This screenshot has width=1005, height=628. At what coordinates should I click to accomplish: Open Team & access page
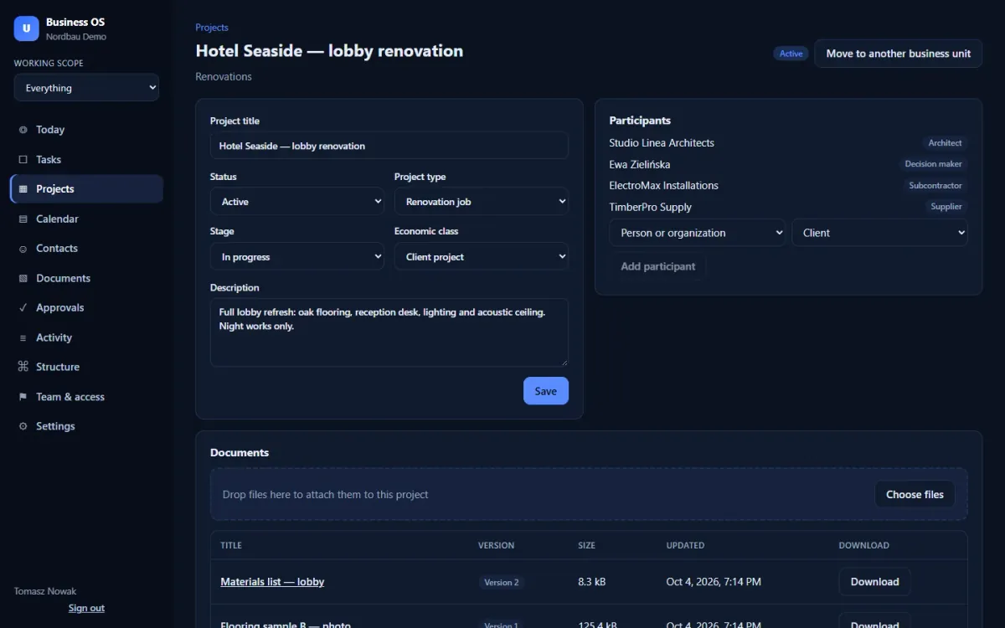pyautogui.click(x=86, y=397)
